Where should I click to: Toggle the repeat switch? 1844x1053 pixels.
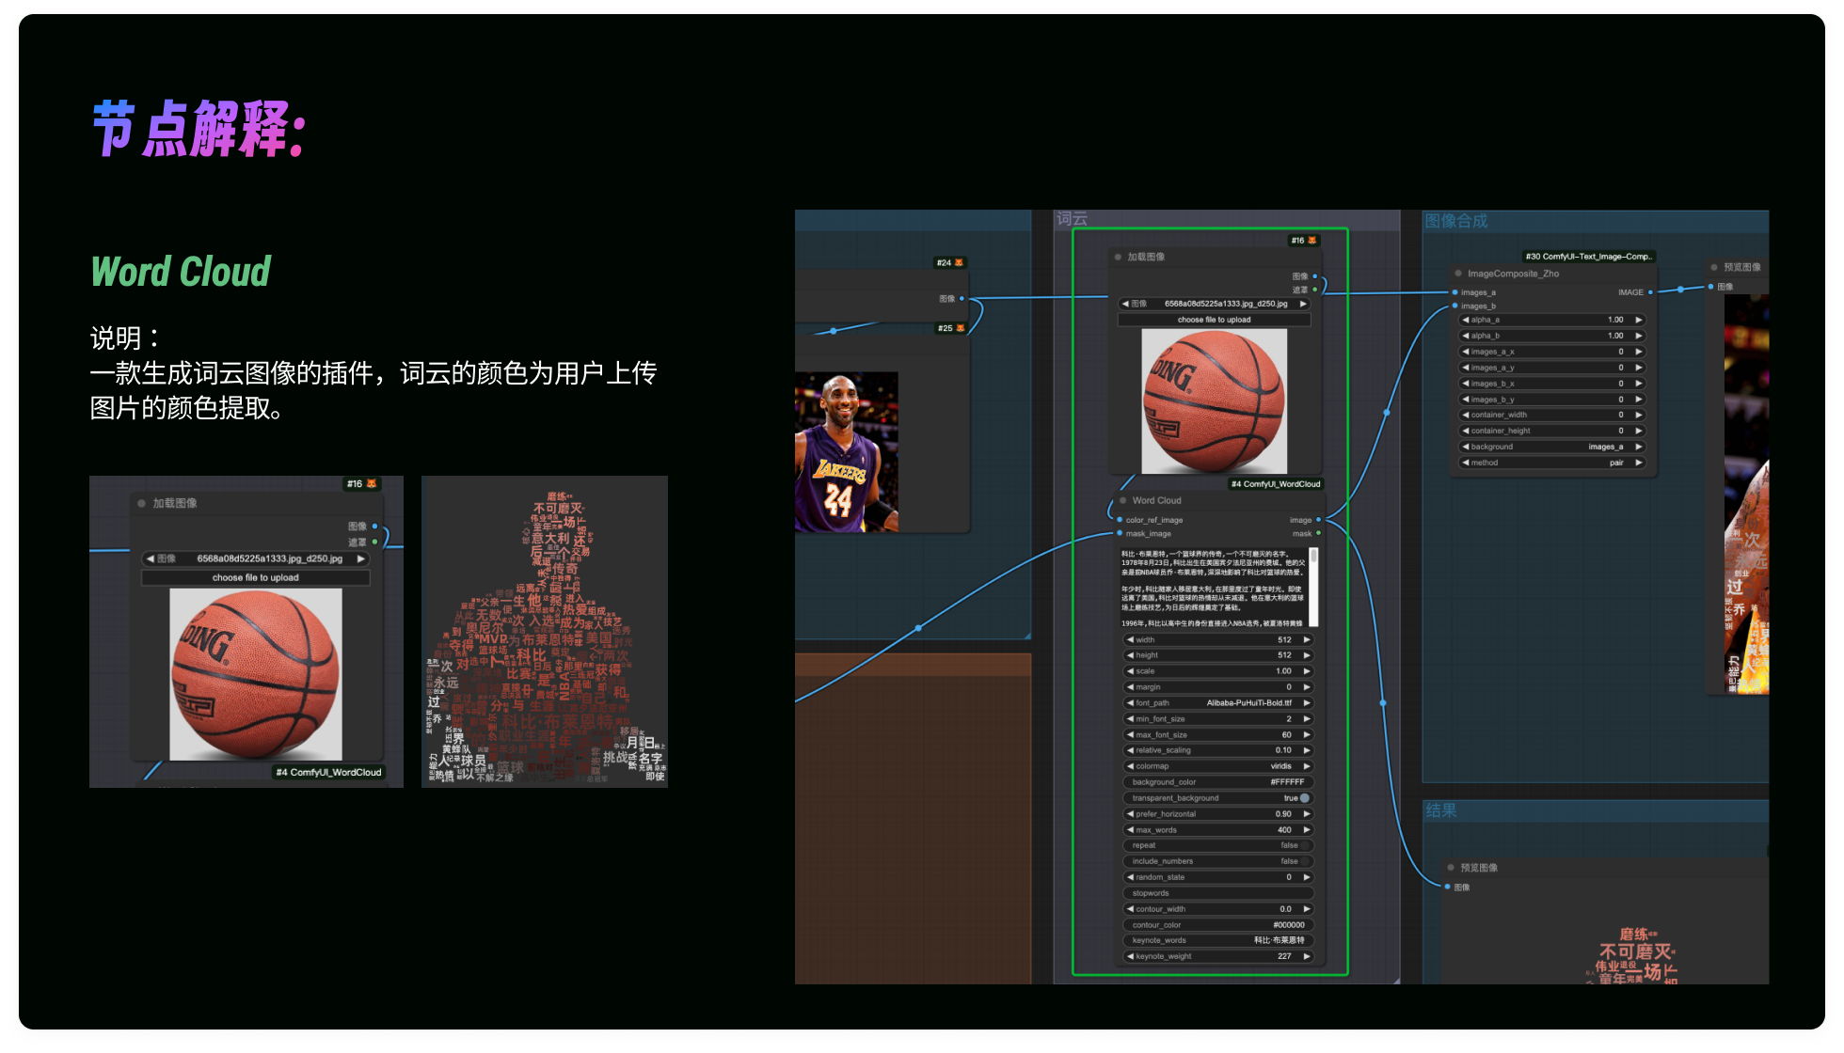1304,845
